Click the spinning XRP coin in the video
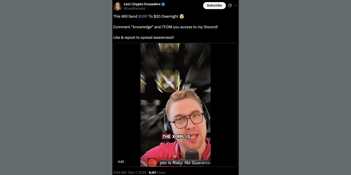 pos(168,81)
